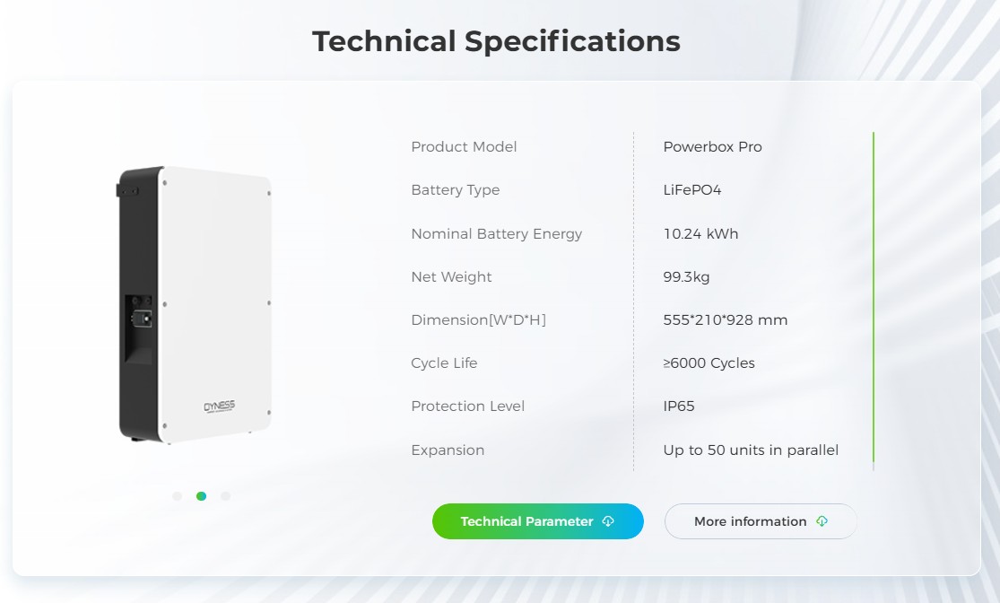Screen dimensions: 1000x603
Task: Click the Net Weight 99.3kg value
Action: click(687, 276)
